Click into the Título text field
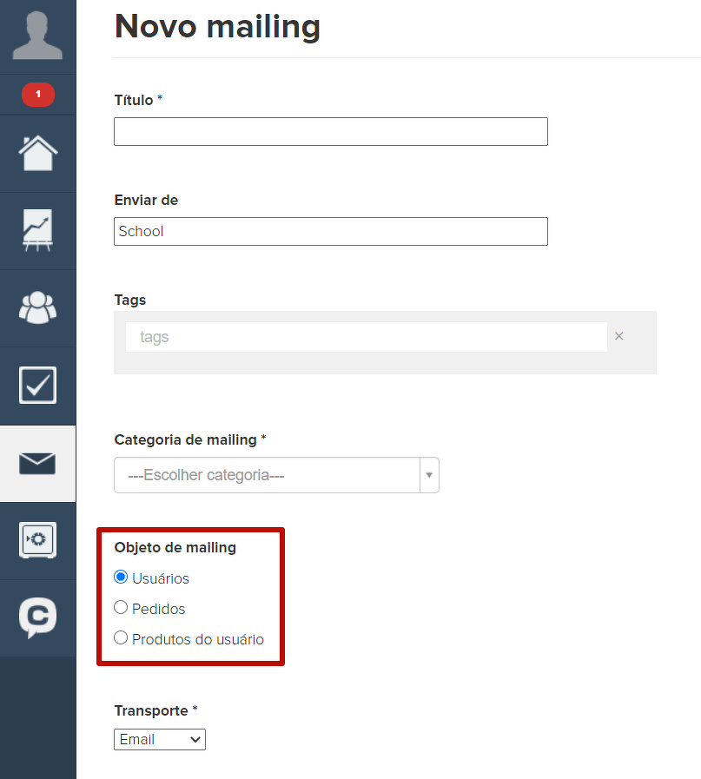Screen dimensions: 701x779 pyautogui.click(x=330, y=131)
